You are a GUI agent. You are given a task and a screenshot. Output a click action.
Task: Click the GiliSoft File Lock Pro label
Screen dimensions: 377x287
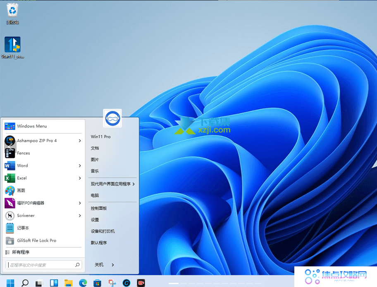click(36, 240)
